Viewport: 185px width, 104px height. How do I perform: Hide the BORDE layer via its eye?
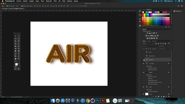coord(143,73)
